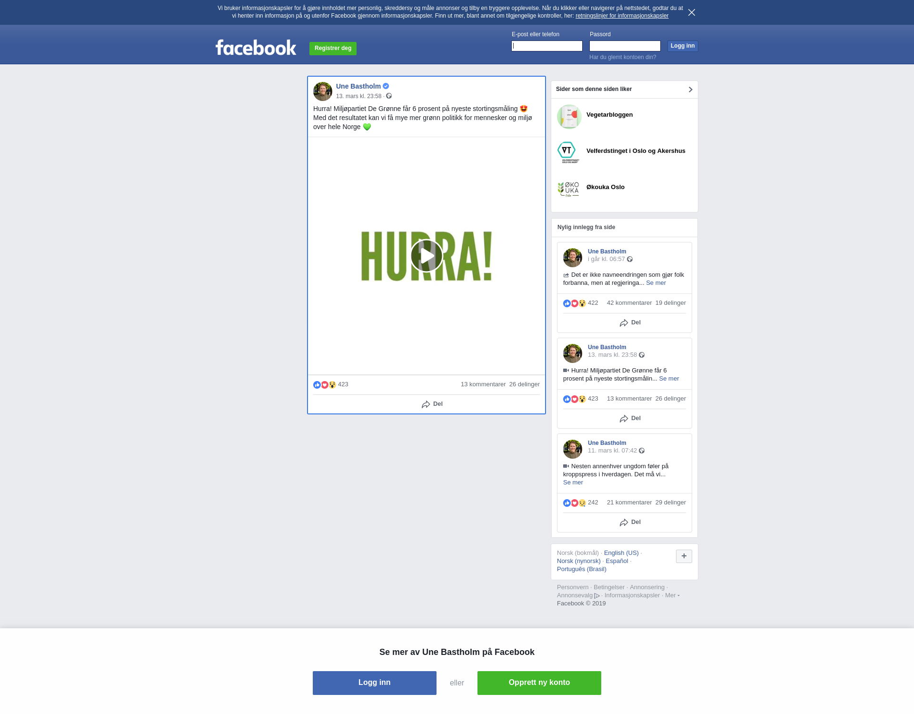Click the 'Opprett ny konto' button
Image resolution: width=914 pixels, height=714 pixels.
click(539, 683)
